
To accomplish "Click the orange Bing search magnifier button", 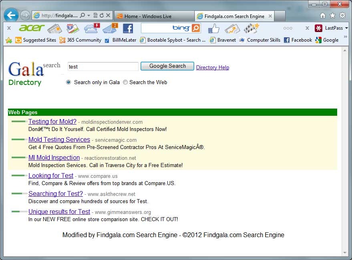I will click(x=196, y=28).
